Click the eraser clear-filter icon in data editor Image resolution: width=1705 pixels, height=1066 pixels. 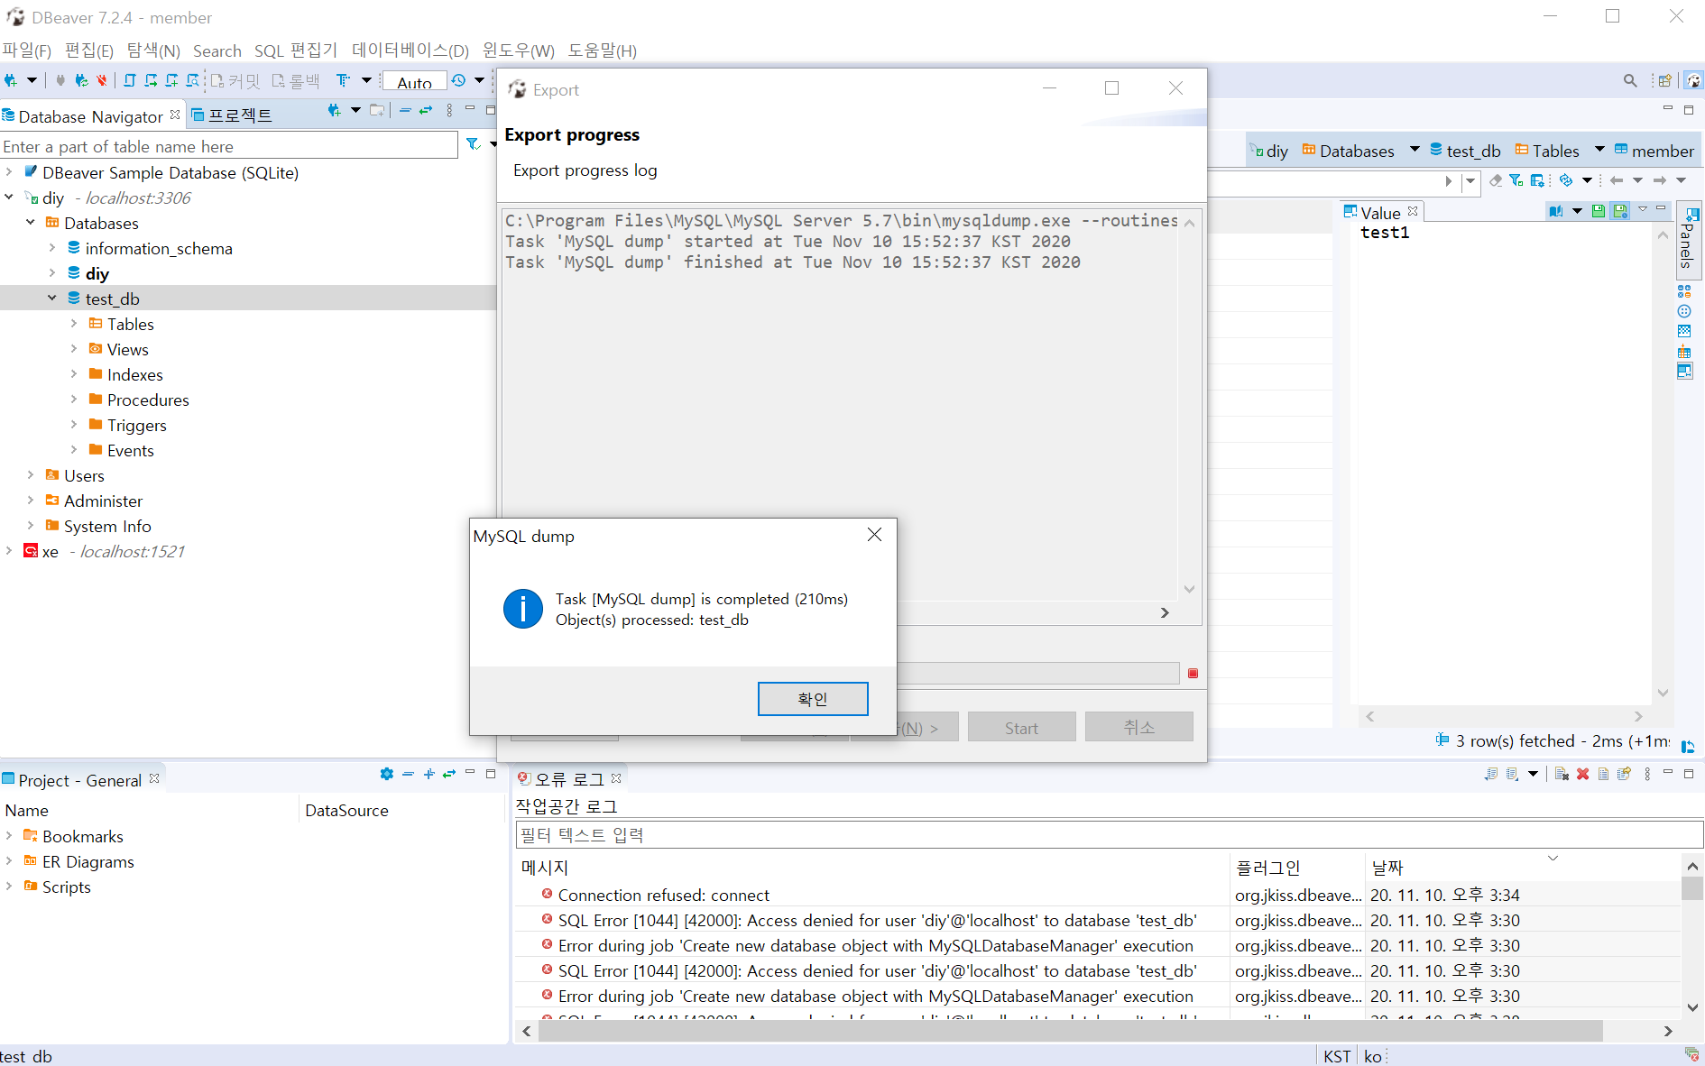pos(1496,180)
